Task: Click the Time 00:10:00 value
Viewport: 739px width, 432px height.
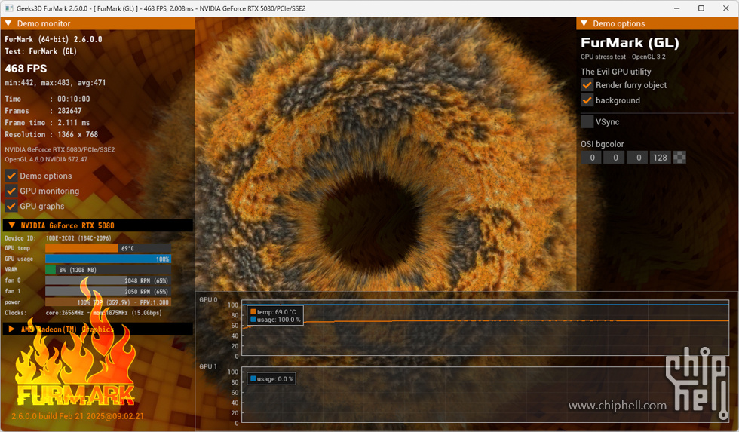Action: click(x=74, y=99)
